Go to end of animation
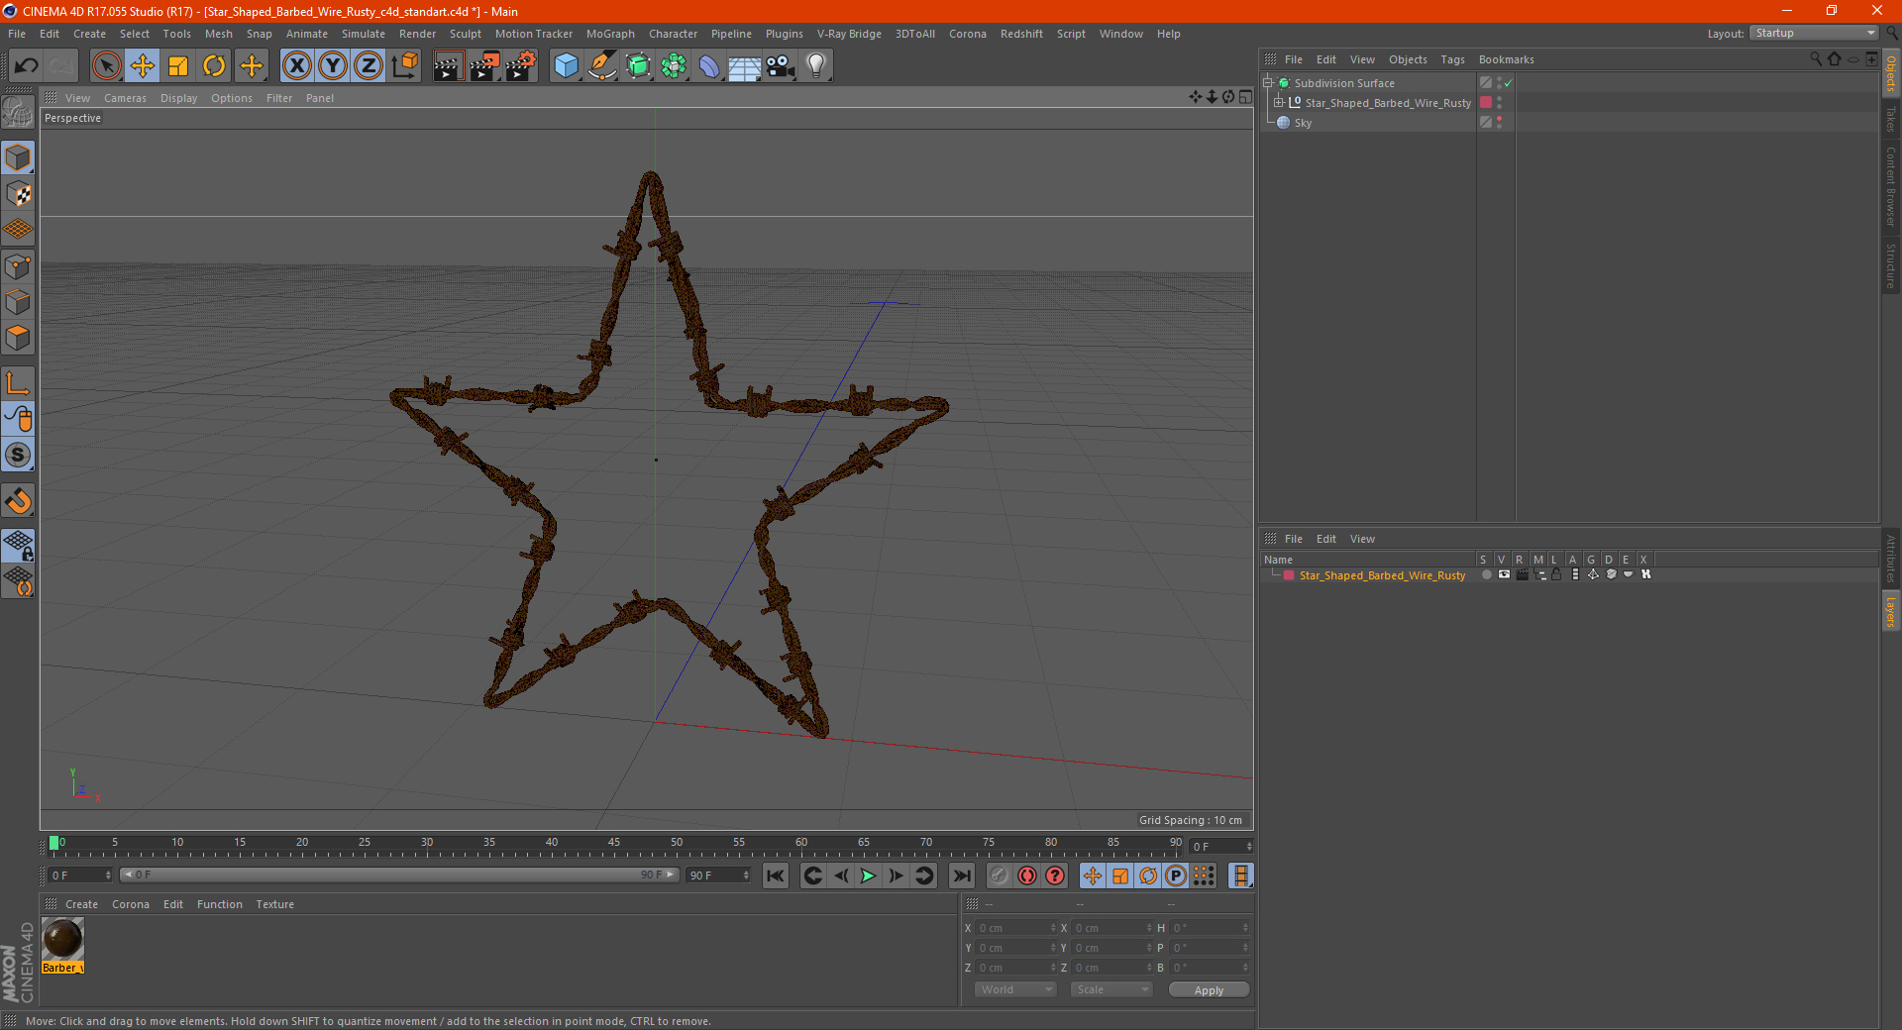 (x=961, y=875)
